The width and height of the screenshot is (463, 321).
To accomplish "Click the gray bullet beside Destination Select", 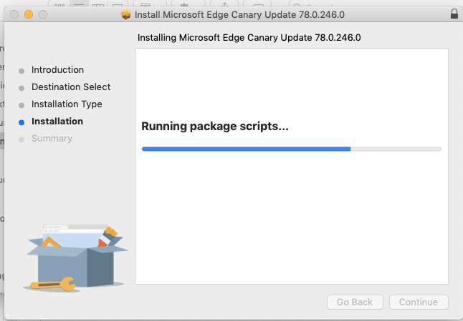I will (22, 88).
